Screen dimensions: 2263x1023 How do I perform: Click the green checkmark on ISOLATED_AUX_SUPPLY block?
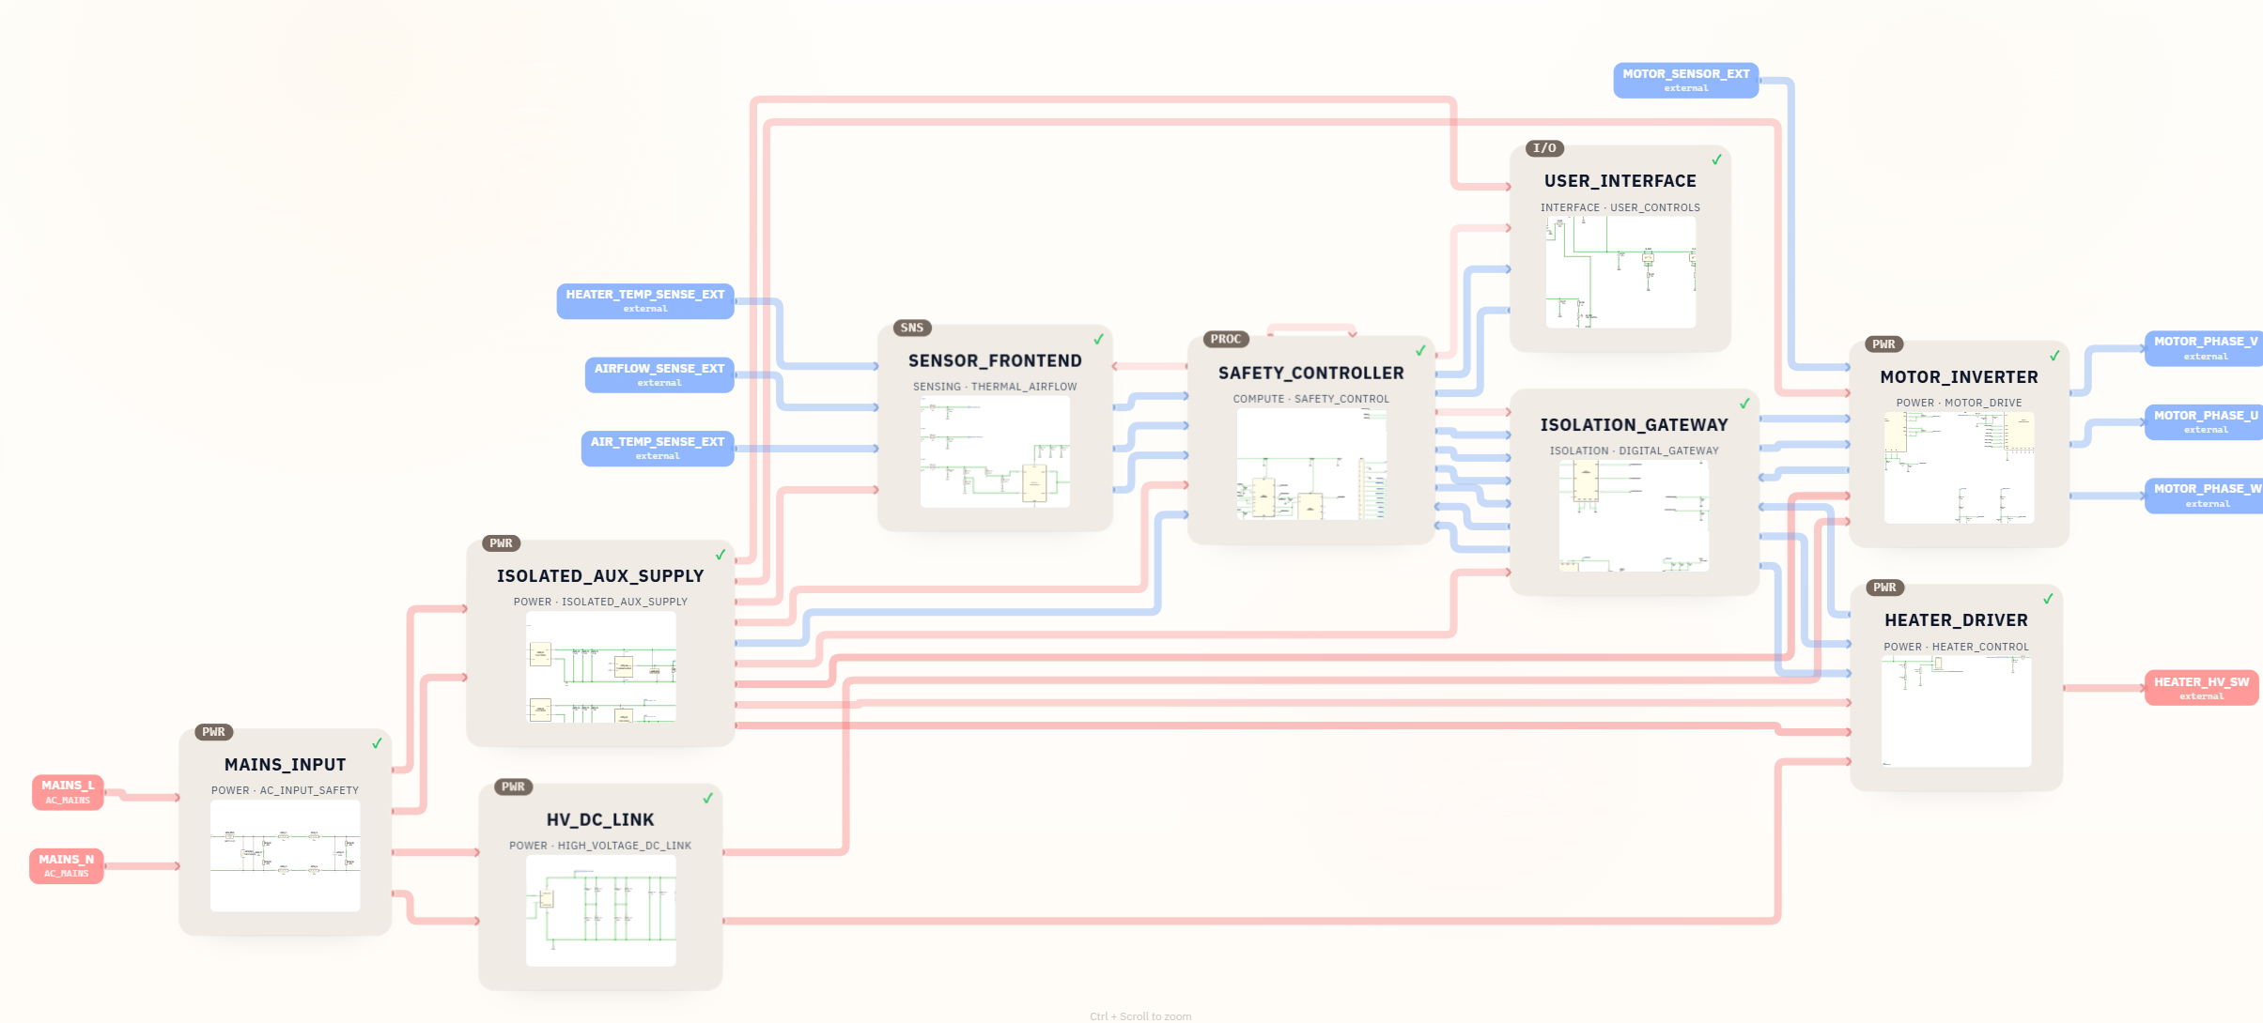(721, 555)
